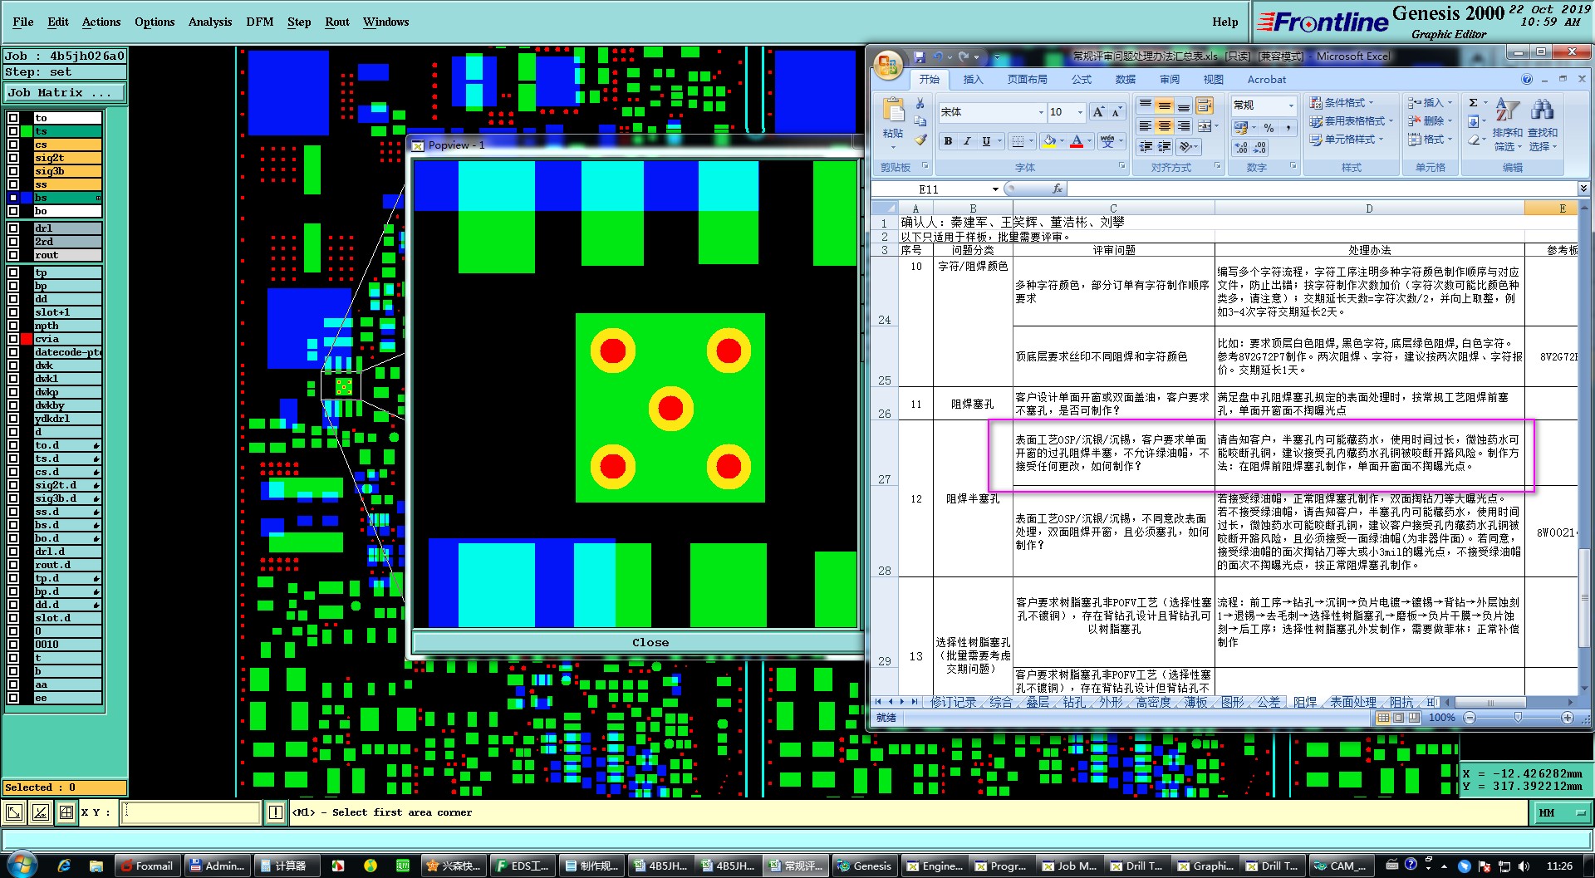Image resolution: width=1595 pixels, height=878 pixels.
Task: Expand the 套用表格格式 table format menu
Action: pyautogui.click(x=1352, y=121)
